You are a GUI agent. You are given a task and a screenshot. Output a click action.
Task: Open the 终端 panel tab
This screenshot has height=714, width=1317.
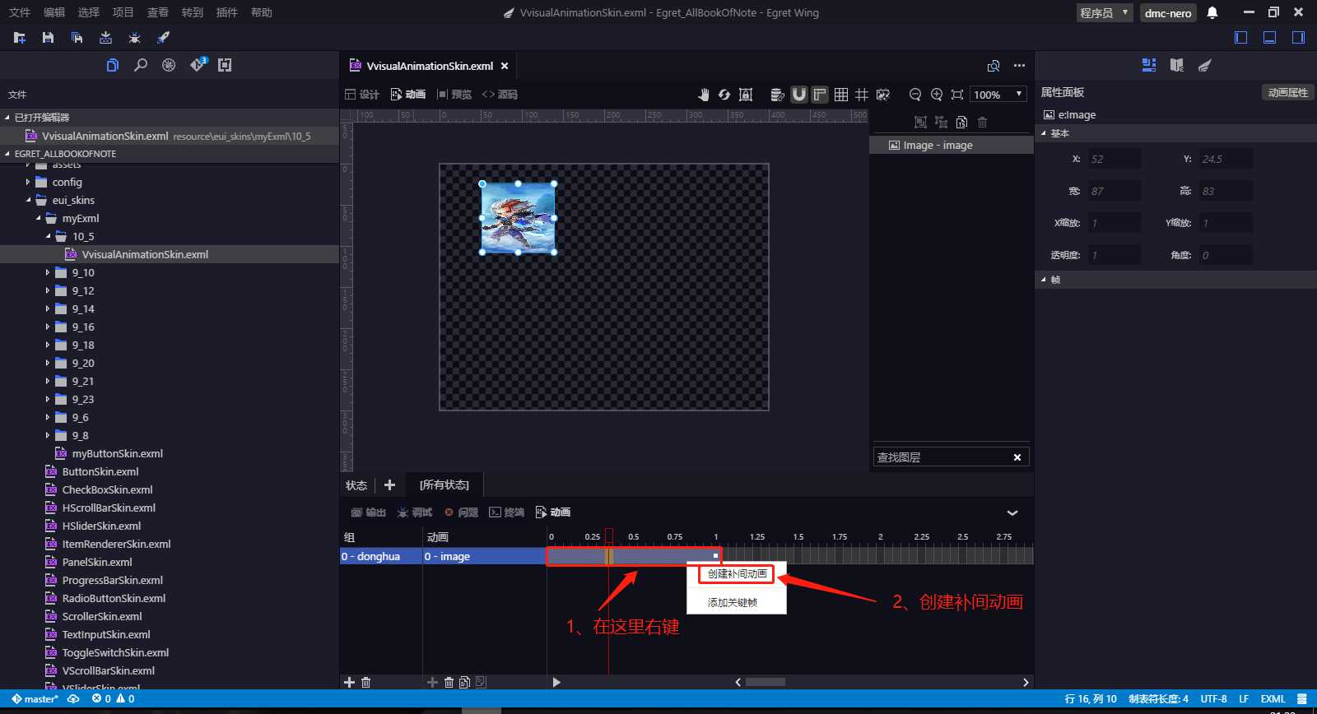[x=507, y=512]
